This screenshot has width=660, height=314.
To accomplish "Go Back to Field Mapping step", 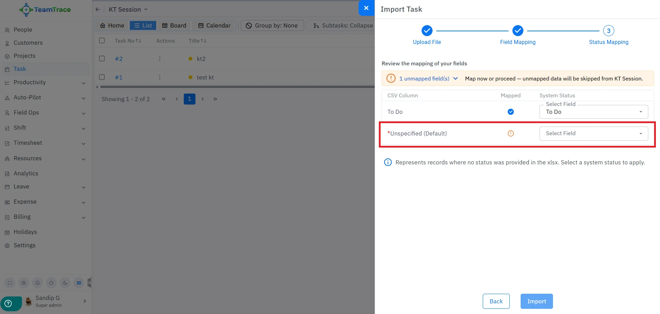I will click(496, 301).
